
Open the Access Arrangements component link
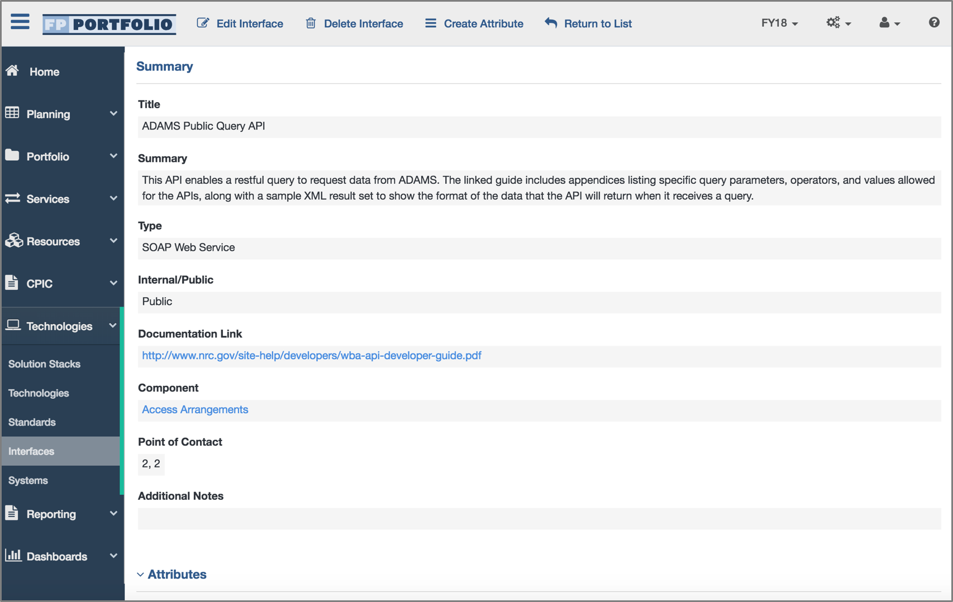pos(195,409)
